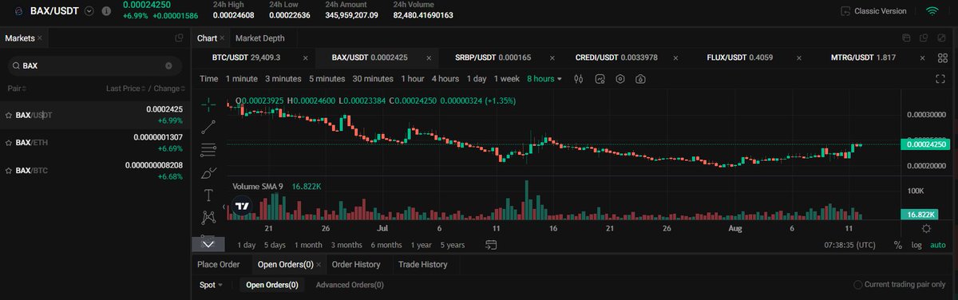This screenshot has height=300, width=958.
Task: Click the Classic Version layout icon
Action: pyautogui.click(x=845, y=11)
